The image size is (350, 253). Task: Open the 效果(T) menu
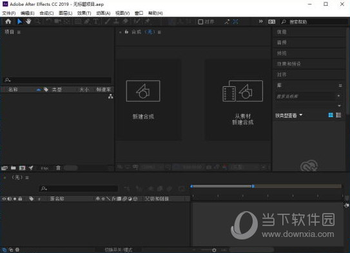click(84, 13)
